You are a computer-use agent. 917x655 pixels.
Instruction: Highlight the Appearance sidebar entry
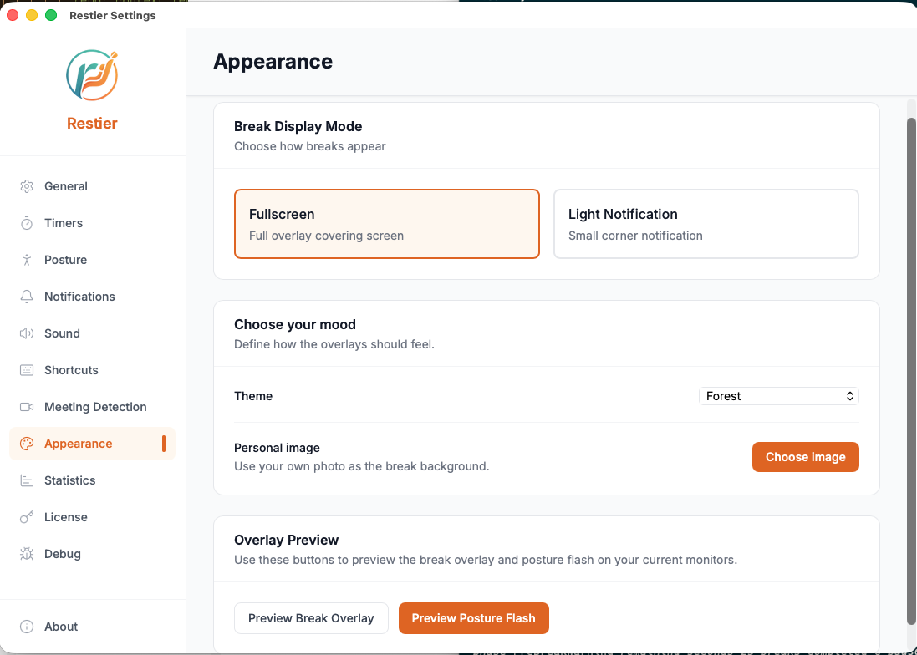coord(79,444)
